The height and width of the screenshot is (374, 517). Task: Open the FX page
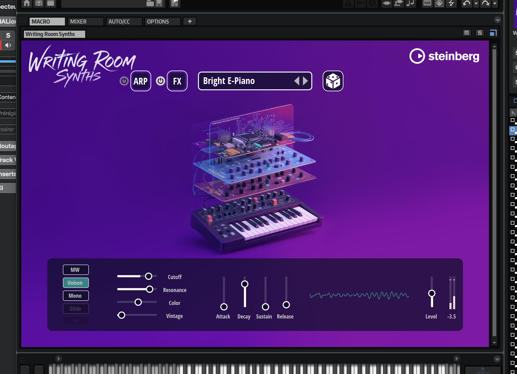(x=177, y=81)
